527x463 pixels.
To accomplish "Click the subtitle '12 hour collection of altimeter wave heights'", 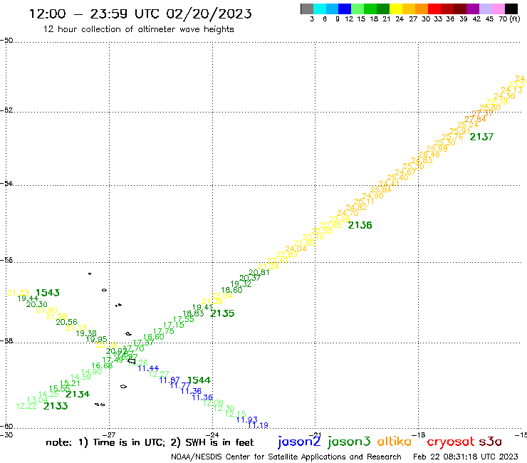I will coord(138,29).
